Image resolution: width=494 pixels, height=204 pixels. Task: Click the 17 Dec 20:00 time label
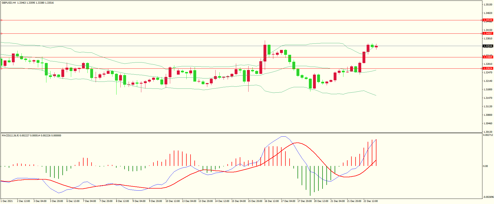click(305, 201)
